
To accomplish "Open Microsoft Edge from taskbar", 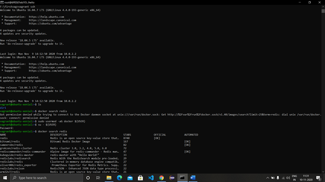I will point(120,178).
